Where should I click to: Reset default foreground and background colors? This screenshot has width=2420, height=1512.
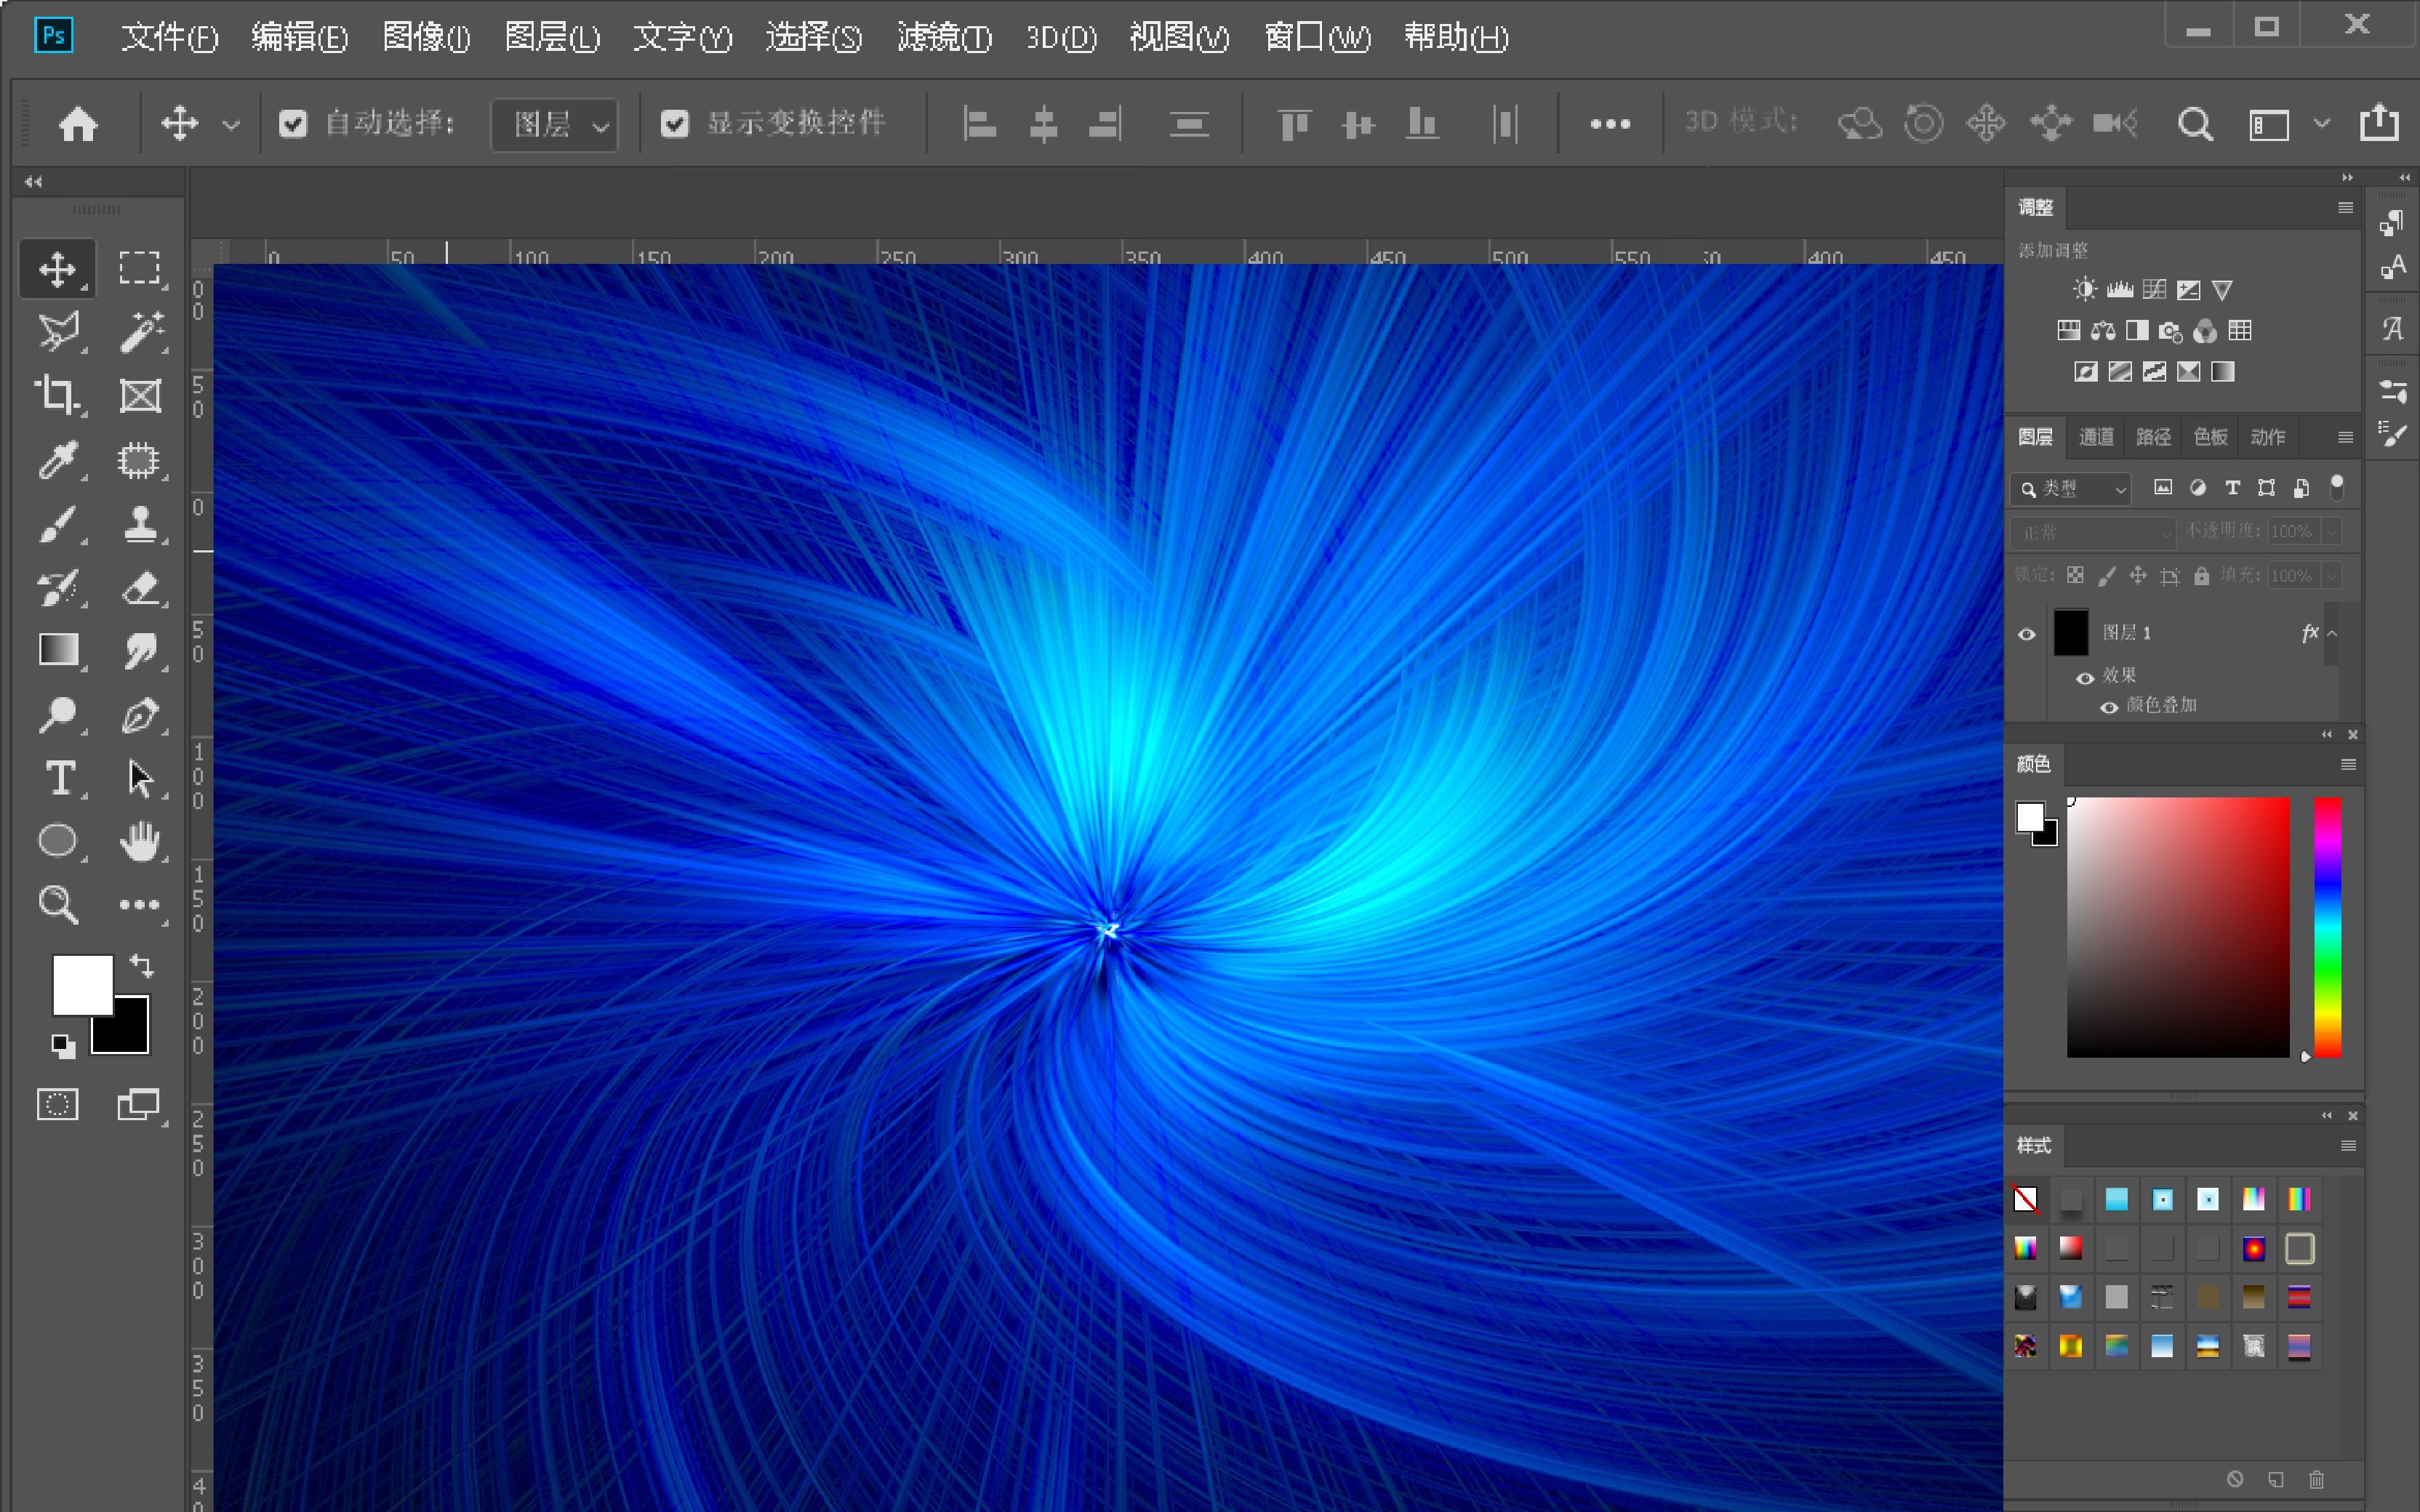click(63, 1046)
